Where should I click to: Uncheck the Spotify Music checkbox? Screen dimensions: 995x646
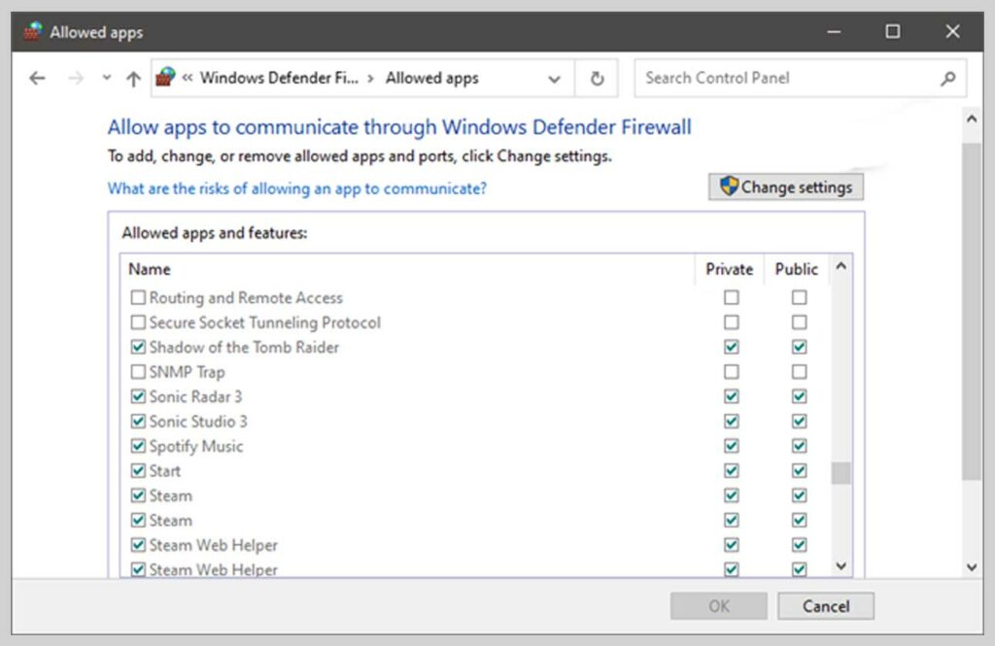(138, 446)
